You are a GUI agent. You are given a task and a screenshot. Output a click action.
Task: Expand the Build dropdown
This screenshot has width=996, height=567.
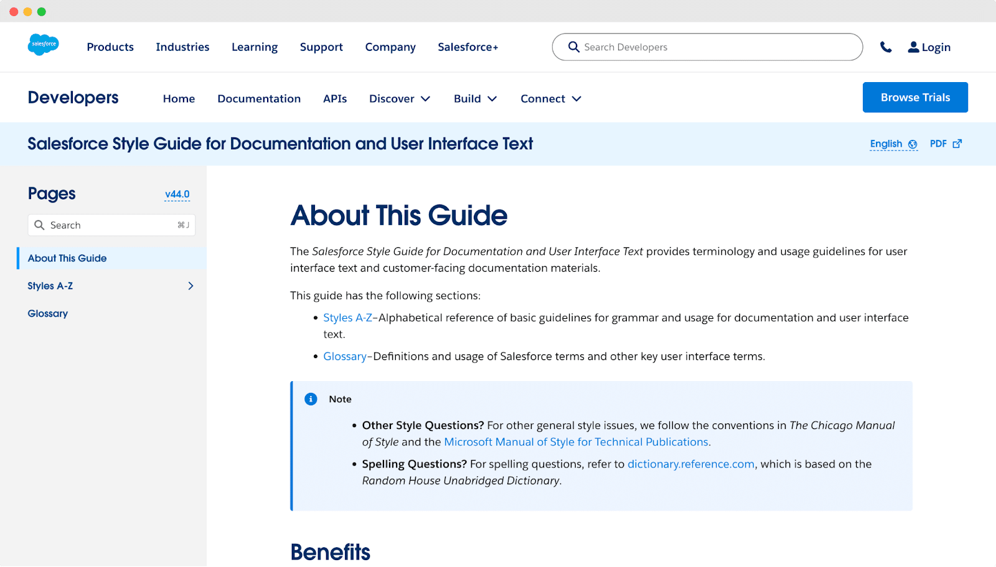(474, 98)
